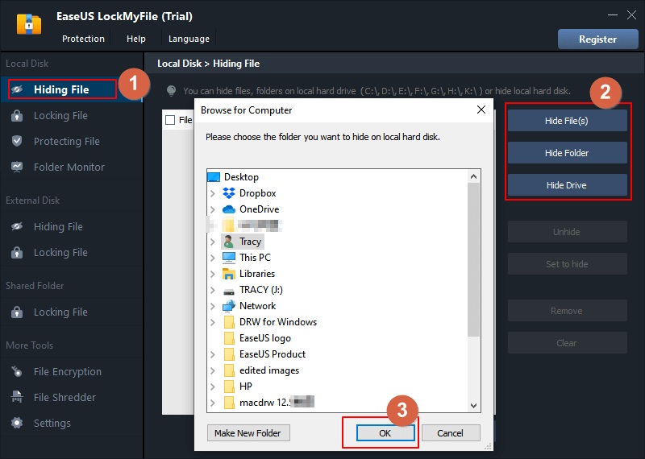
Task: Click the folder tree scrollbar up arrow
Action: coord(474,176)
